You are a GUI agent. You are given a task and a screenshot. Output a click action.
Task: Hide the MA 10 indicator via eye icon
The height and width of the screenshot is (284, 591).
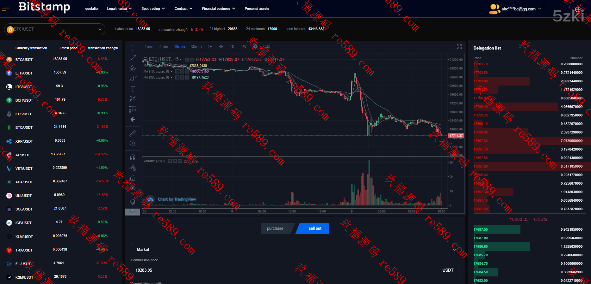point(177,72)
